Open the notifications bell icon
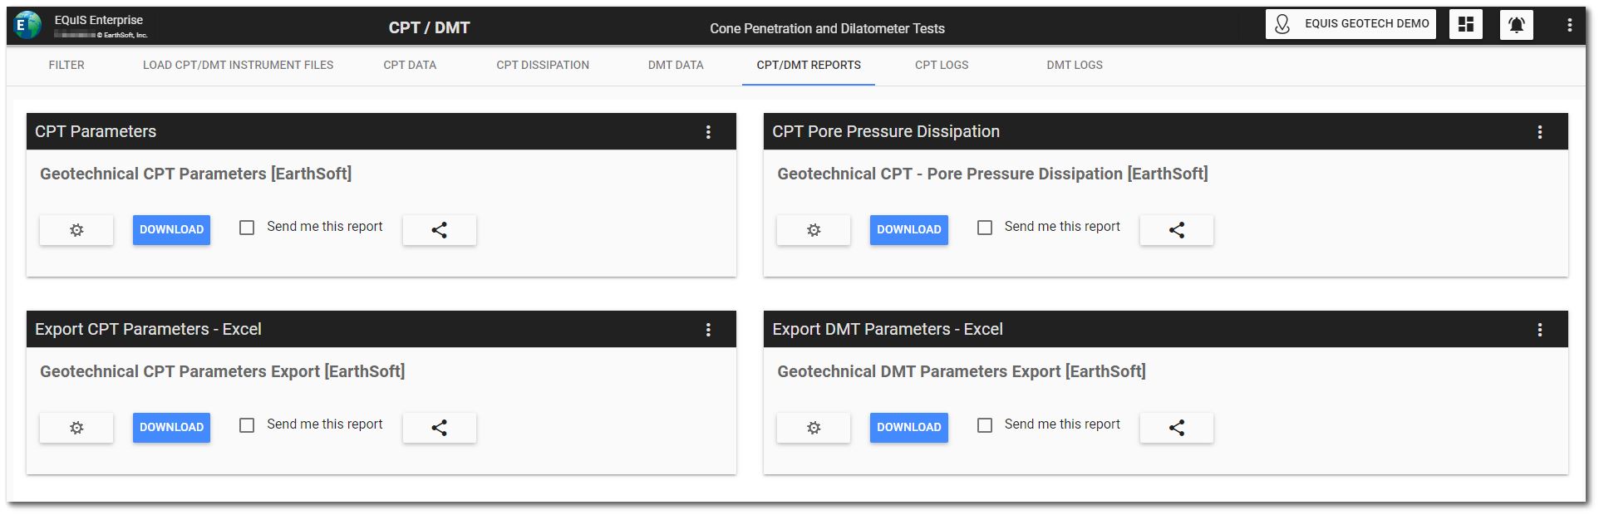This screenshot has width=1599, height=515. tap(1516, 25)
